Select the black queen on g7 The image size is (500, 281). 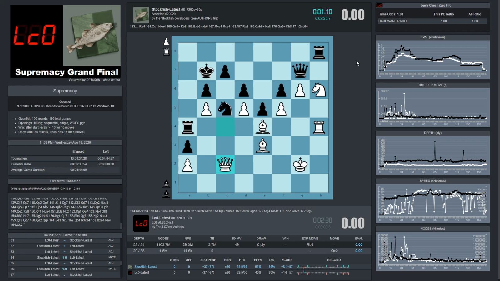pos(300,71)
